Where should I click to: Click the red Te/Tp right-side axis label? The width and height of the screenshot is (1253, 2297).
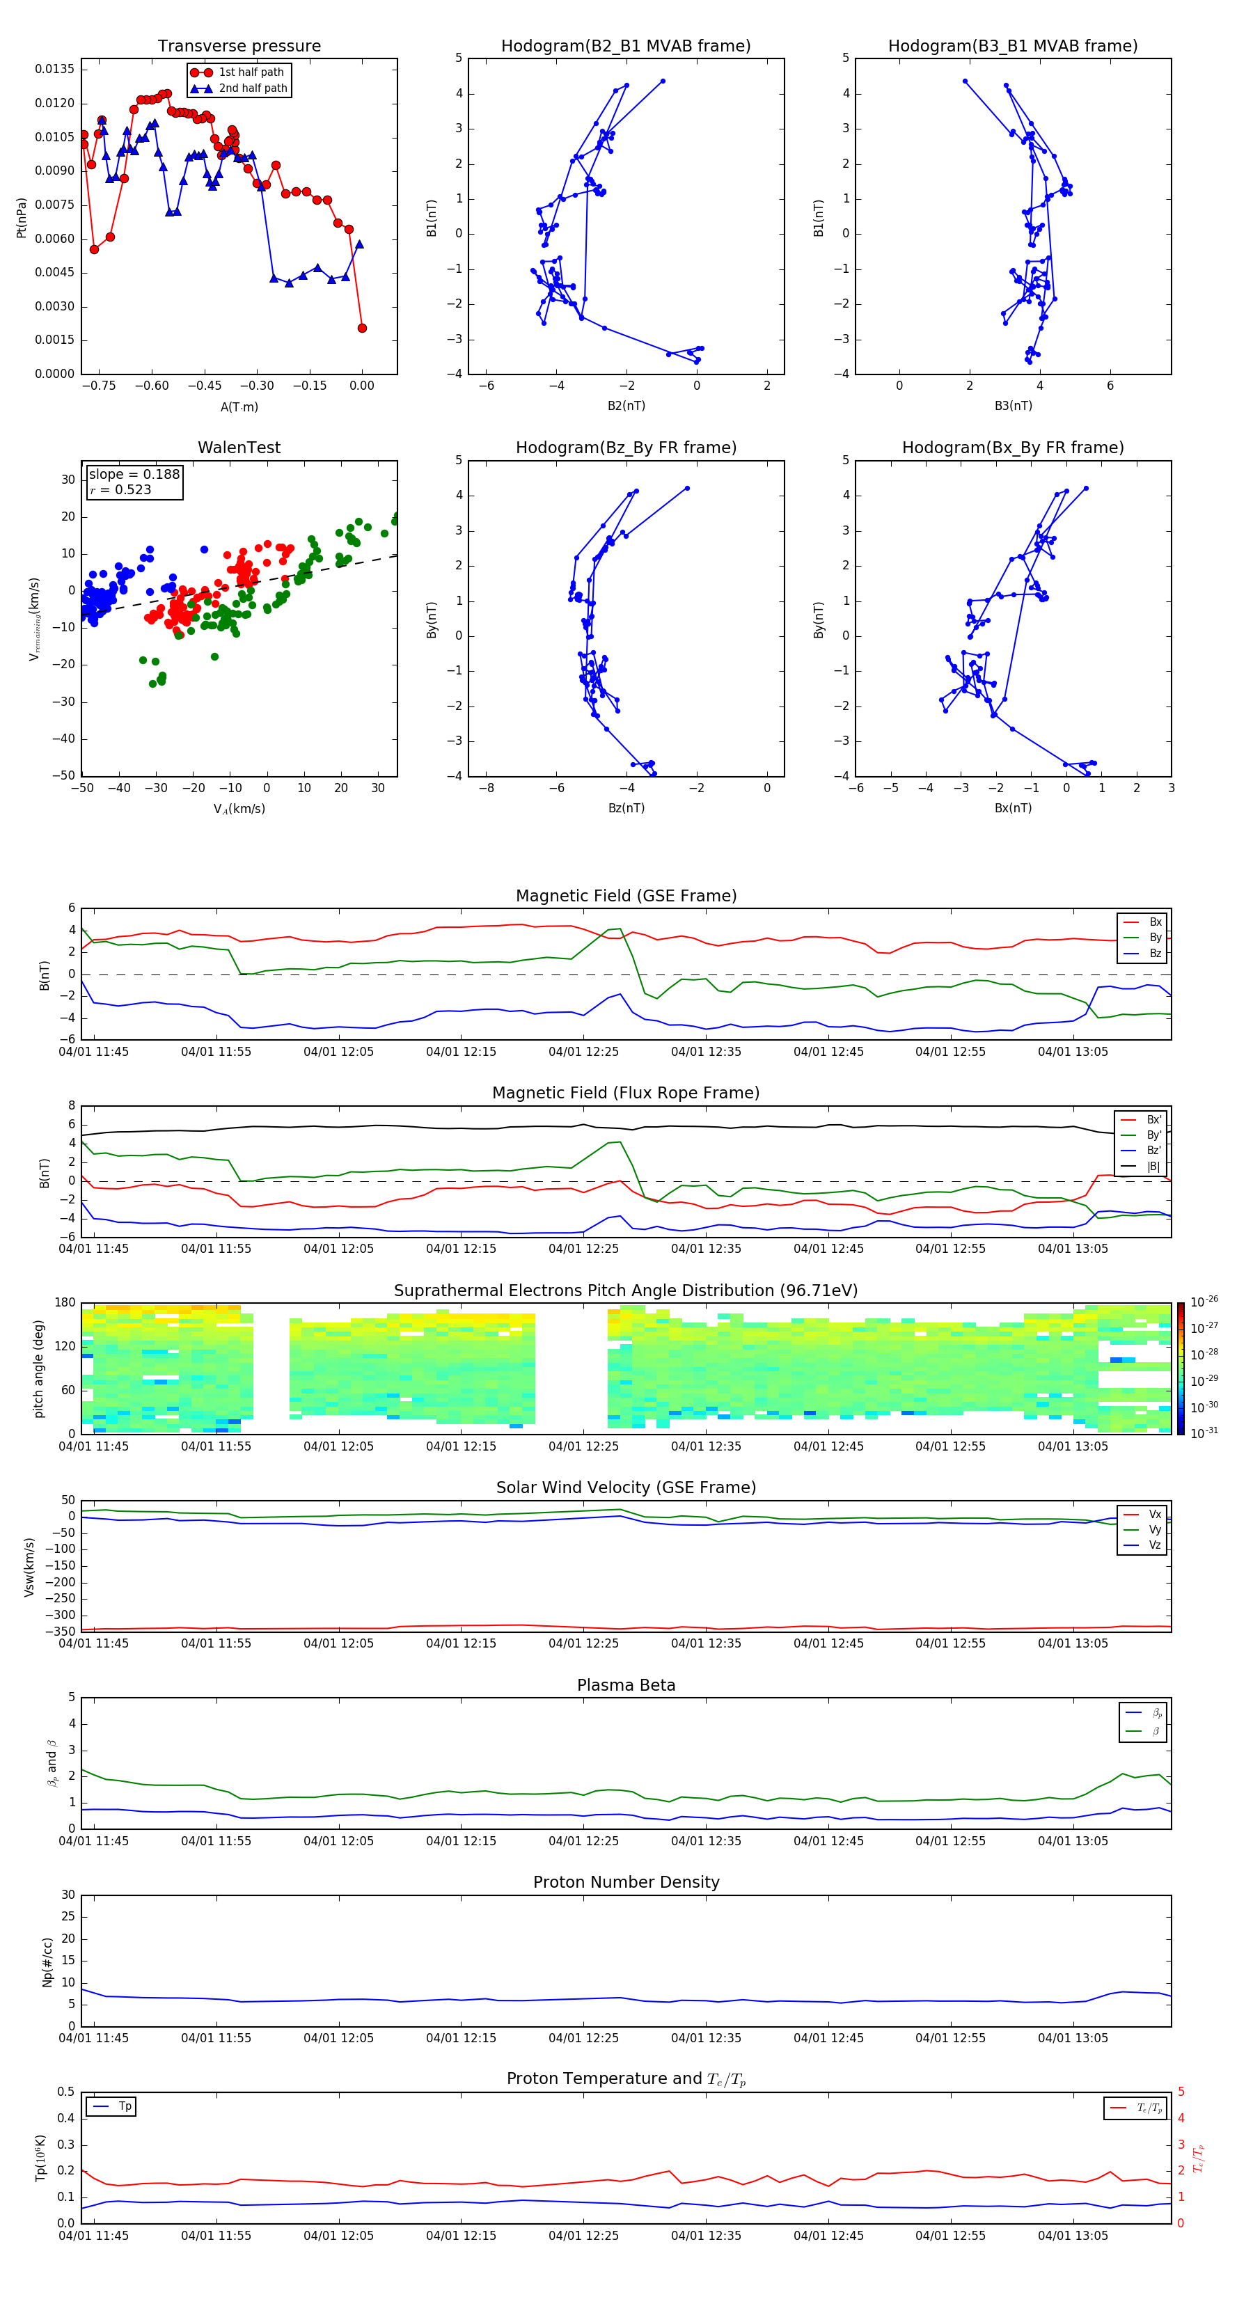click(1198, 2158)
